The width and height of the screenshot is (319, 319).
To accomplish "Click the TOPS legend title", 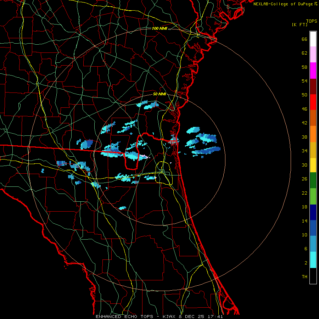I will tap(312, 21).
